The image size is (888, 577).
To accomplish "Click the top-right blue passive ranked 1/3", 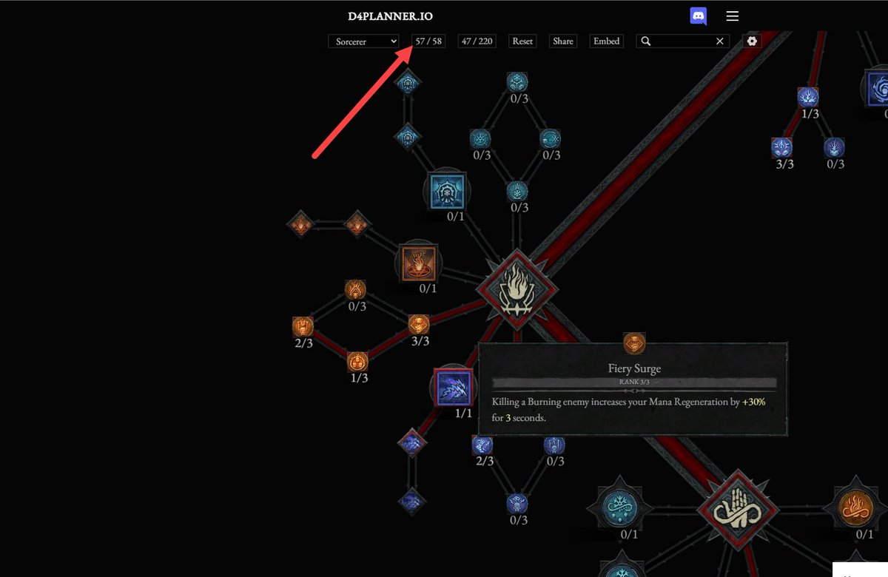I will [x=808, y=98].
